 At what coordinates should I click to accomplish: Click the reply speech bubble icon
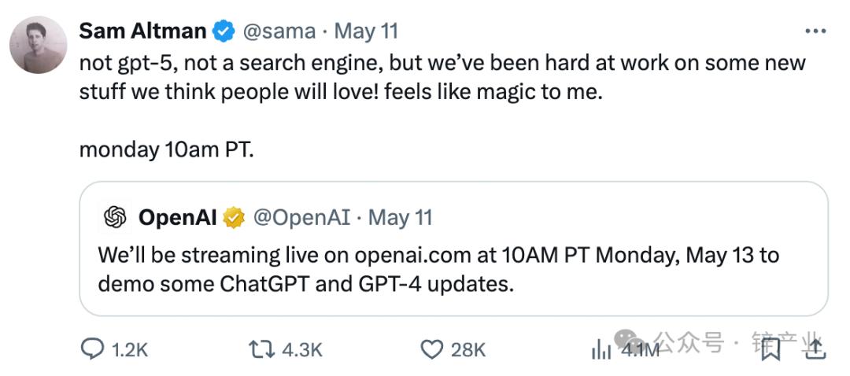click(x=93, y=349)
